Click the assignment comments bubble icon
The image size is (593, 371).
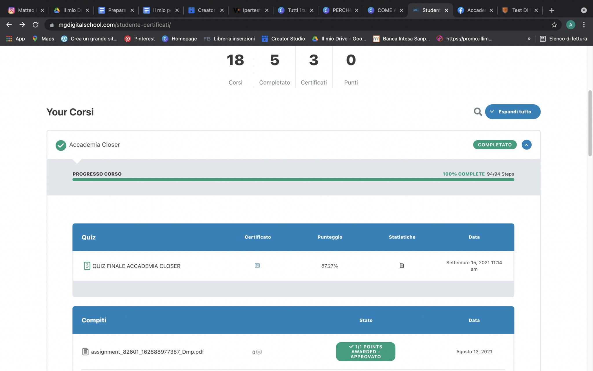[259, 352]
